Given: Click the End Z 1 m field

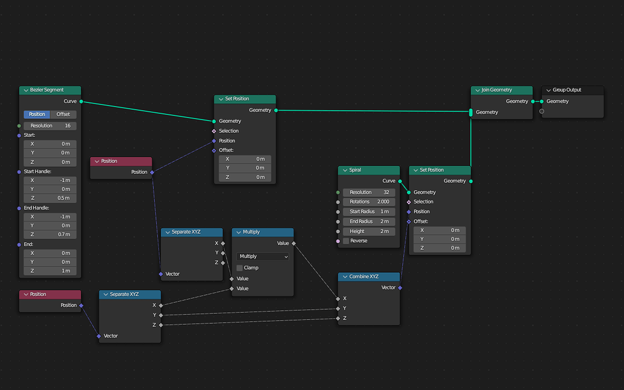Looking at the screenshot, I should (x=50, y=271).
